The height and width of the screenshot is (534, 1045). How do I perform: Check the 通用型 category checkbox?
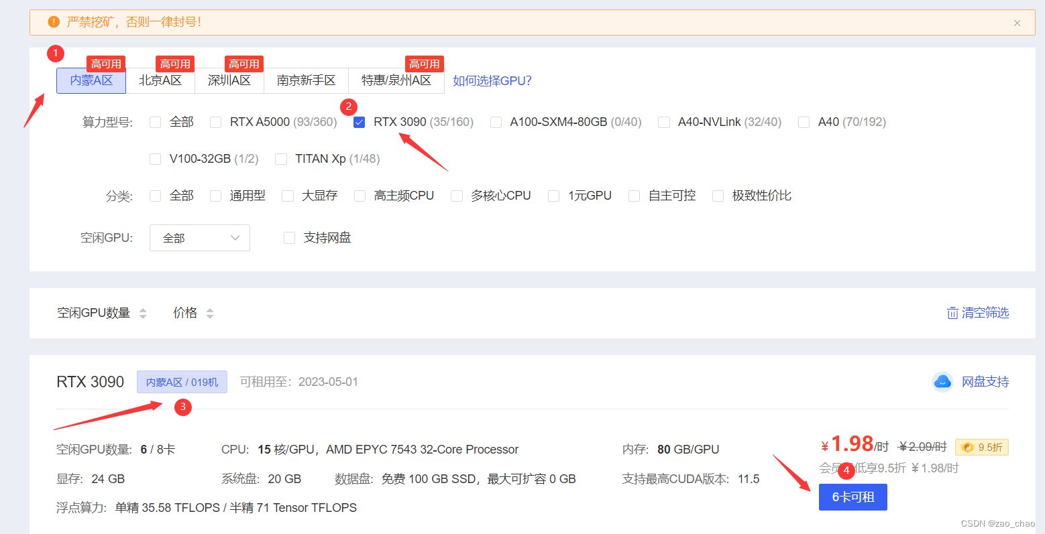click(x=216, y=196)
